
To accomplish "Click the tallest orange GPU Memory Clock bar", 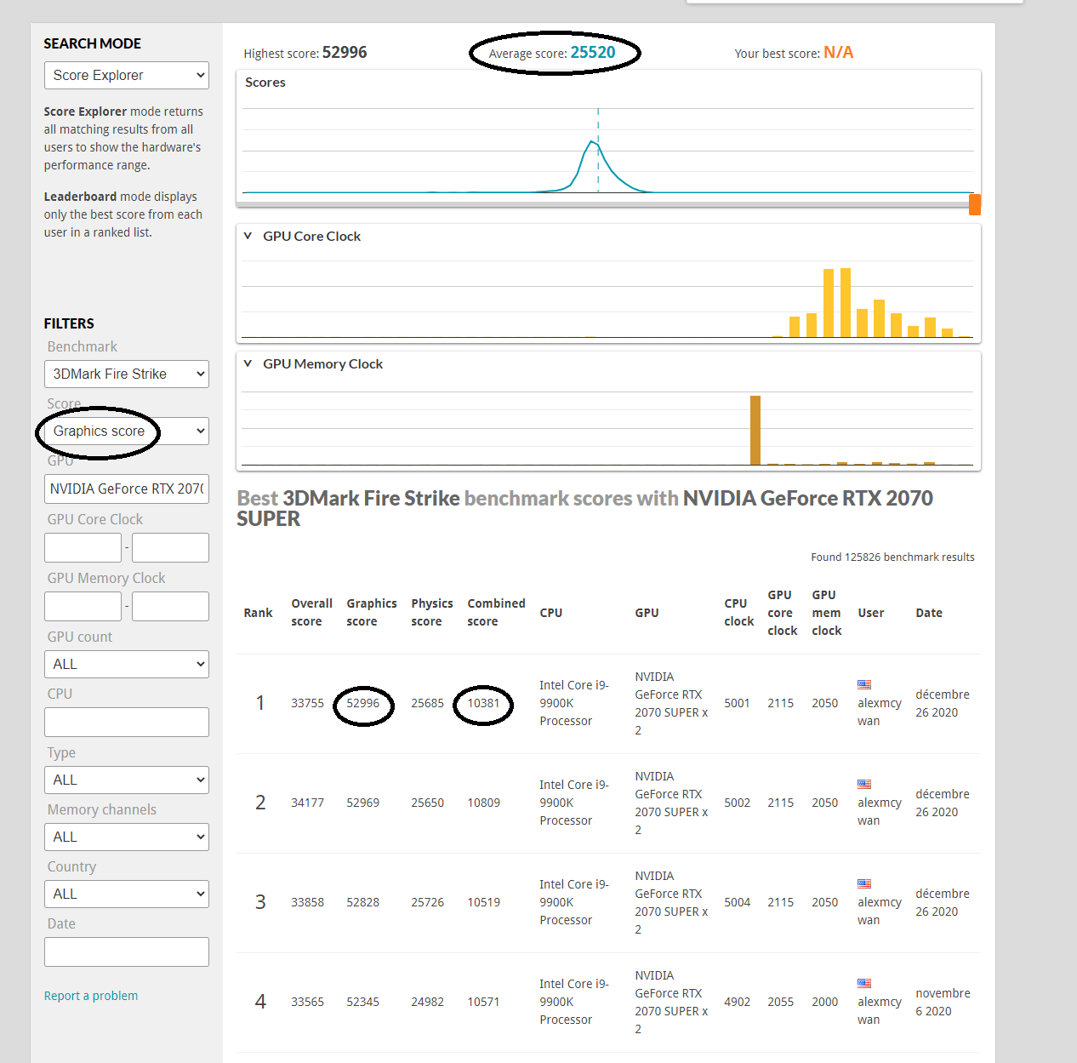I will [x=755, y=430].
